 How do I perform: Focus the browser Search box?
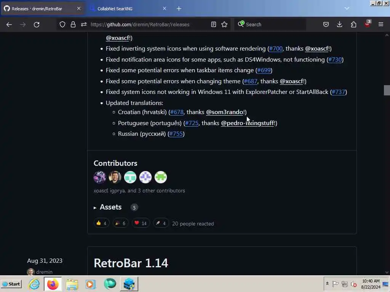(270, 24)
